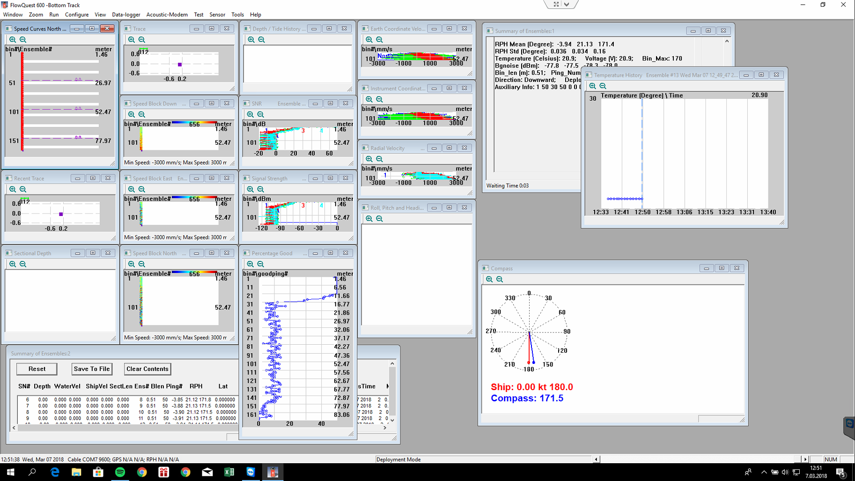Zoom in on the Compass window
The image size is (855, 481).
[x=489, y=279]
